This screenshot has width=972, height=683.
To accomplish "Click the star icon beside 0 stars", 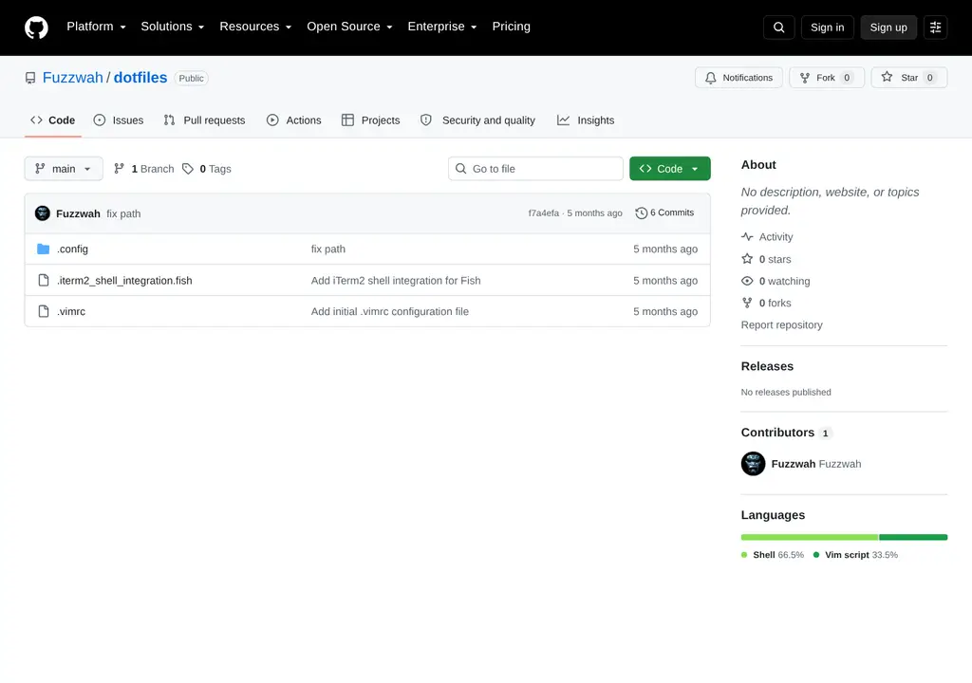I will pyautogui.click(x=747, y=259).
